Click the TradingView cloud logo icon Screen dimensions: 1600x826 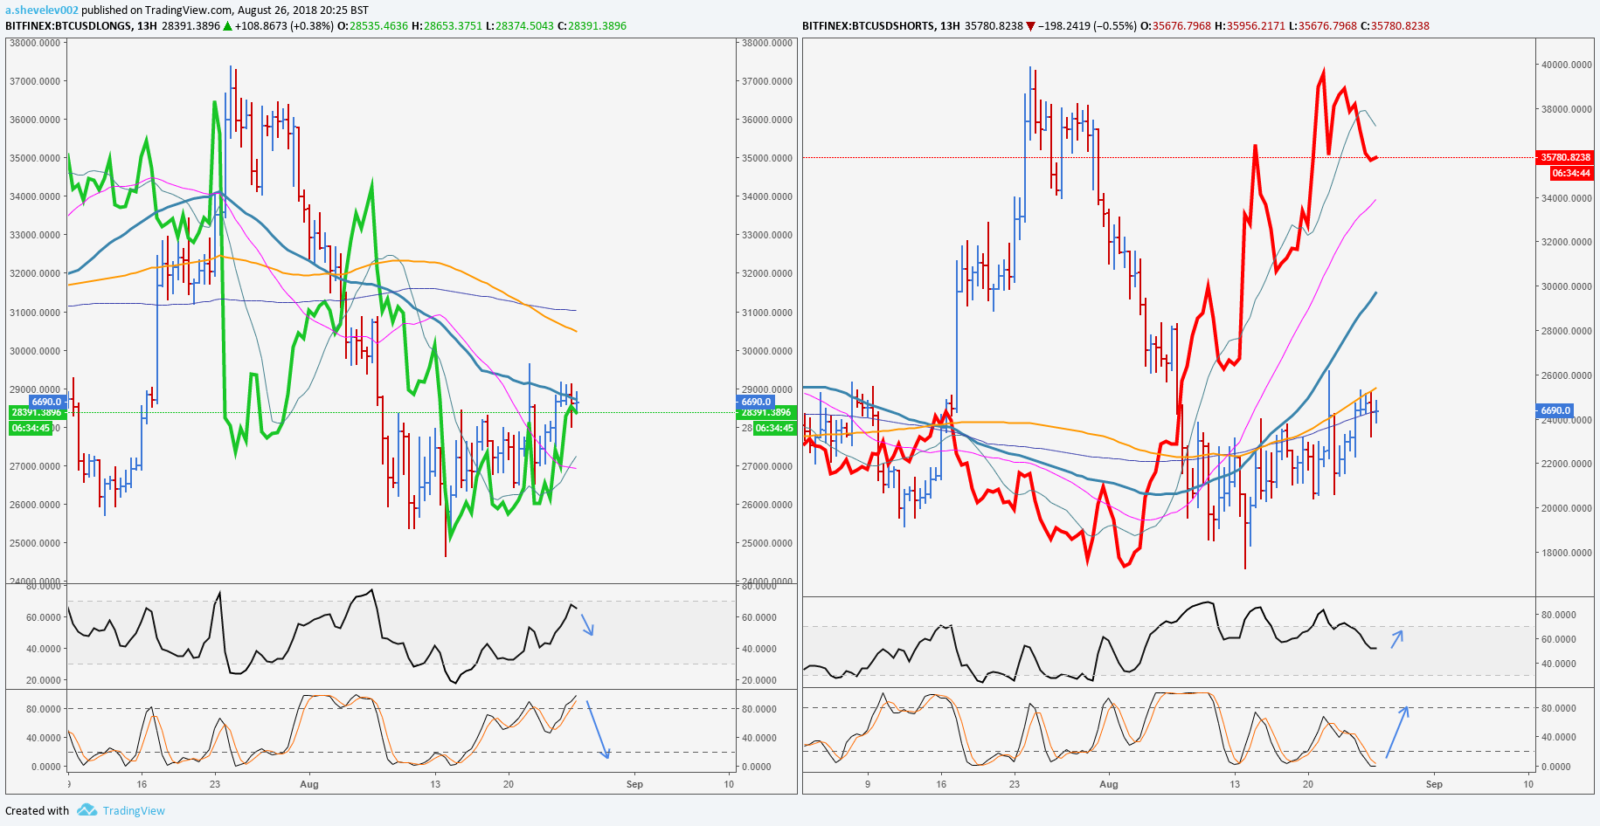(x=87, y=810)
